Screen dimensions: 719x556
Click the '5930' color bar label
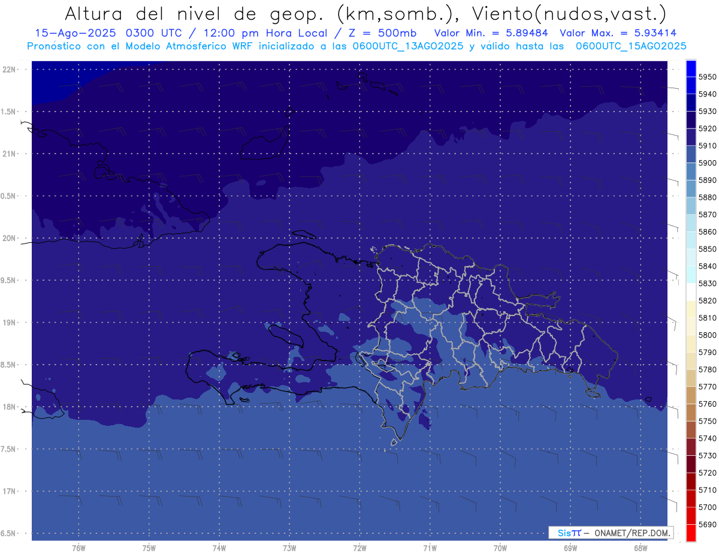[x=707, y=111]
